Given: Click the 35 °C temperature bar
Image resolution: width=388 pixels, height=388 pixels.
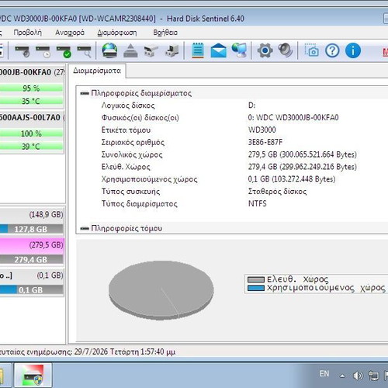Looking at the screenshot, I should (x=31, y=101).
